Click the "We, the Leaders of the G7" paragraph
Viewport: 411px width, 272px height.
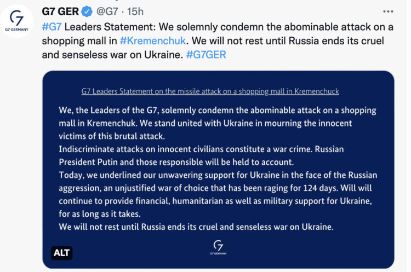tap(217, 110)
